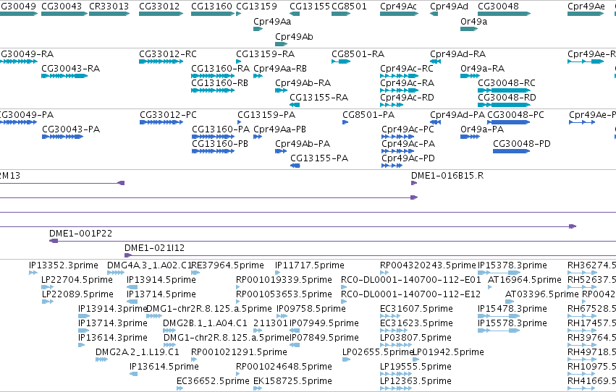Viewport: 616px width, 392px height.
Task: Select transcript Cpr49Aa-RB
Action: click(258, 76)
